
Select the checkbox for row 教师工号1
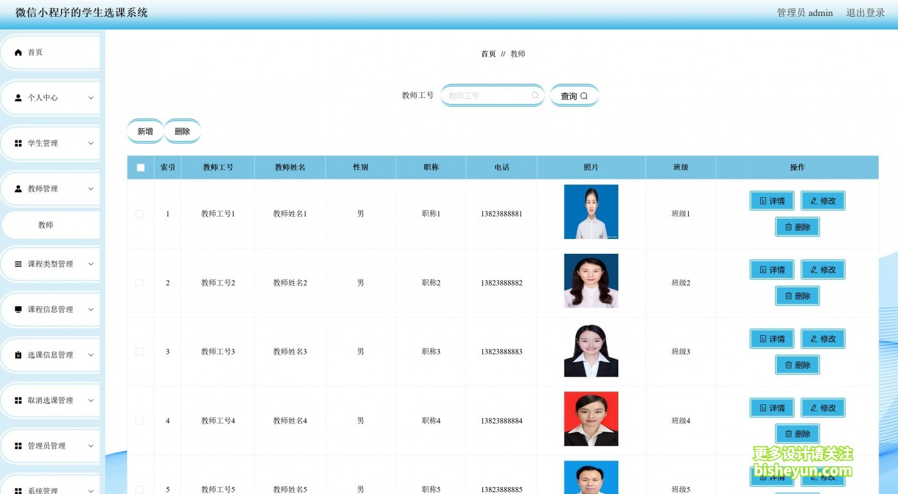point(140,214)
